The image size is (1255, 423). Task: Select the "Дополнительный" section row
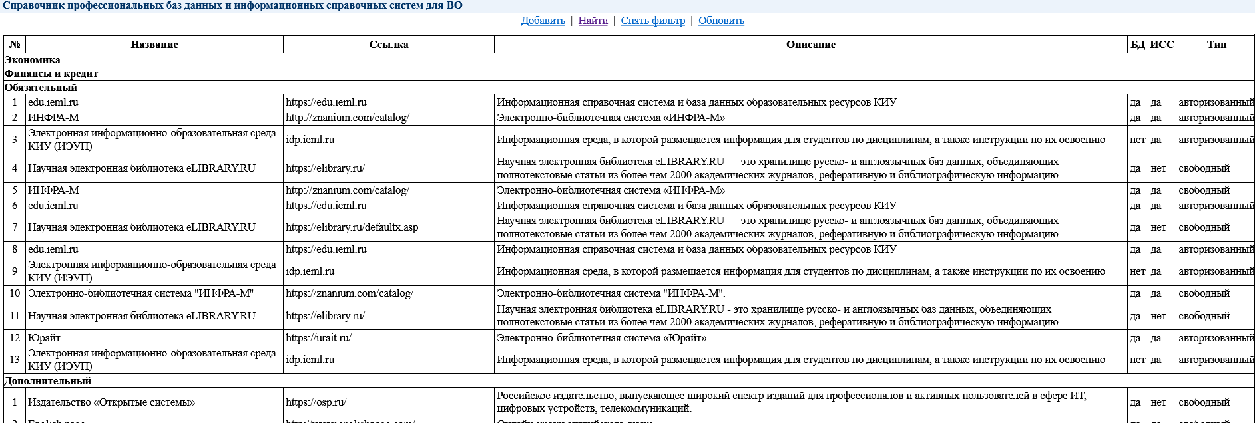pyautogui.click(x=629, y=381)
